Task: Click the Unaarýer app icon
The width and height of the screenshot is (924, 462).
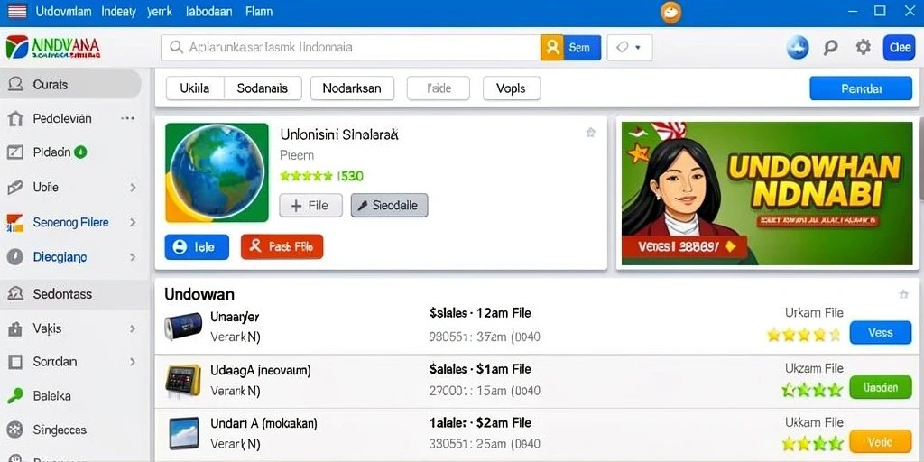Action: (x=183, y=327)
